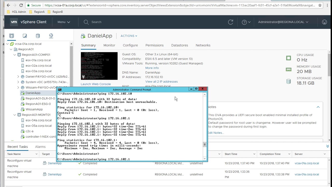The image size is (332, 187).
Task: Open the HOL Admin bookmark folder
Action: [x=17, y=12]
